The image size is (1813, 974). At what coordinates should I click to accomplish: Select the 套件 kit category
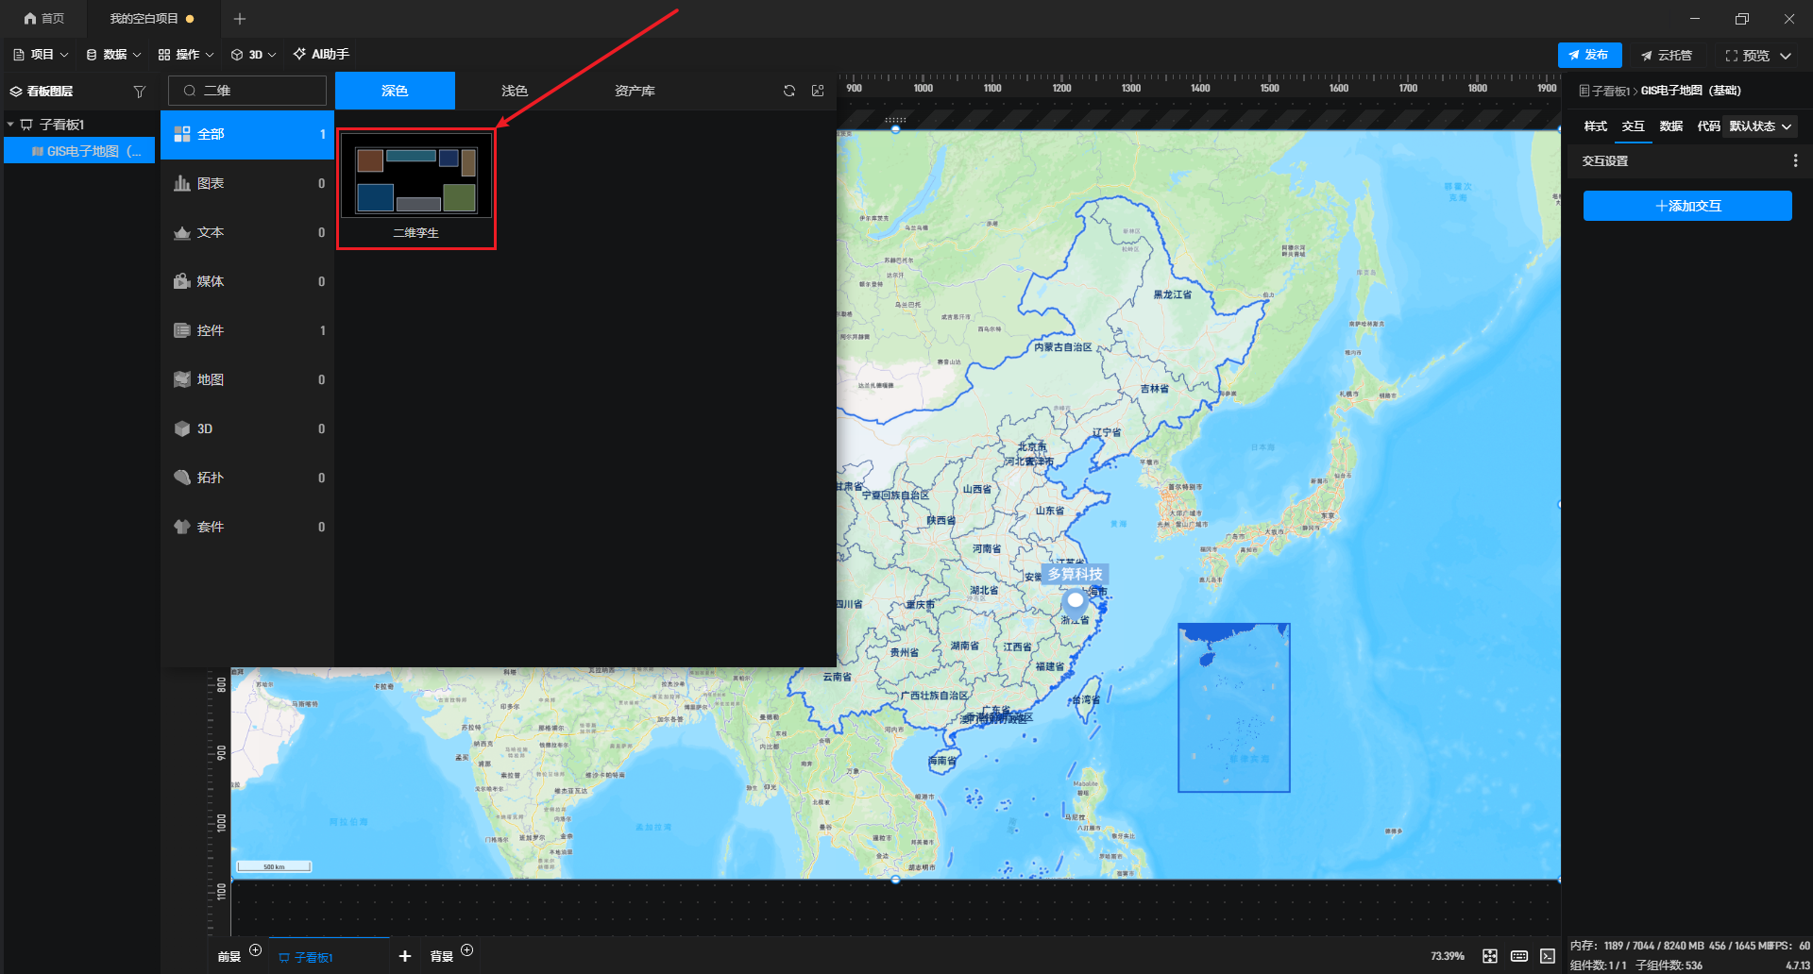click(247, 527)
